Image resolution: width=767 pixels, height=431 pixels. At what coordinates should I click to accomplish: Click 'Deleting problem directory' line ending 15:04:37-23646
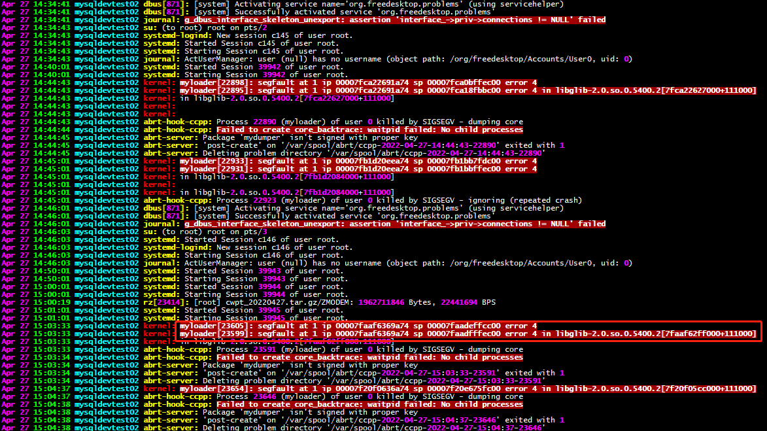[x=374, y=428]
